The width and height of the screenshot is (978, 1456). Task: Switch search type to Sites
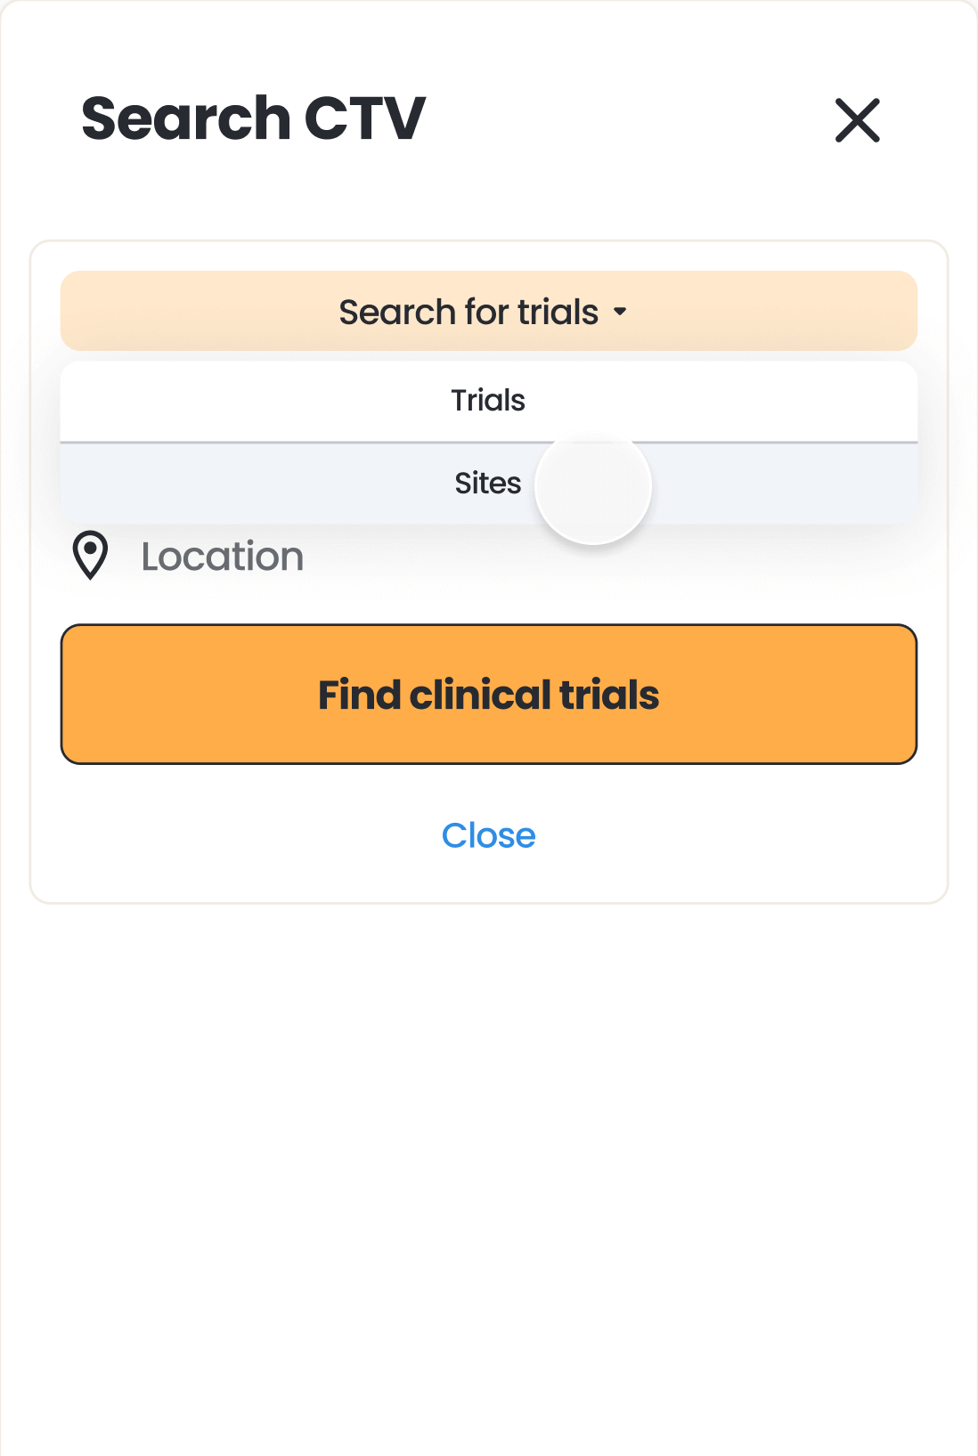(487, 484)
